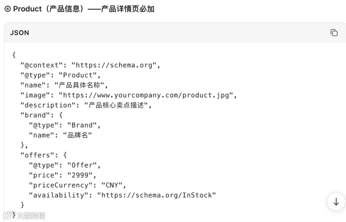Copy the JSON code block
Image resolution: width=346 pixels, height=222 pixels.
point(334,33)
